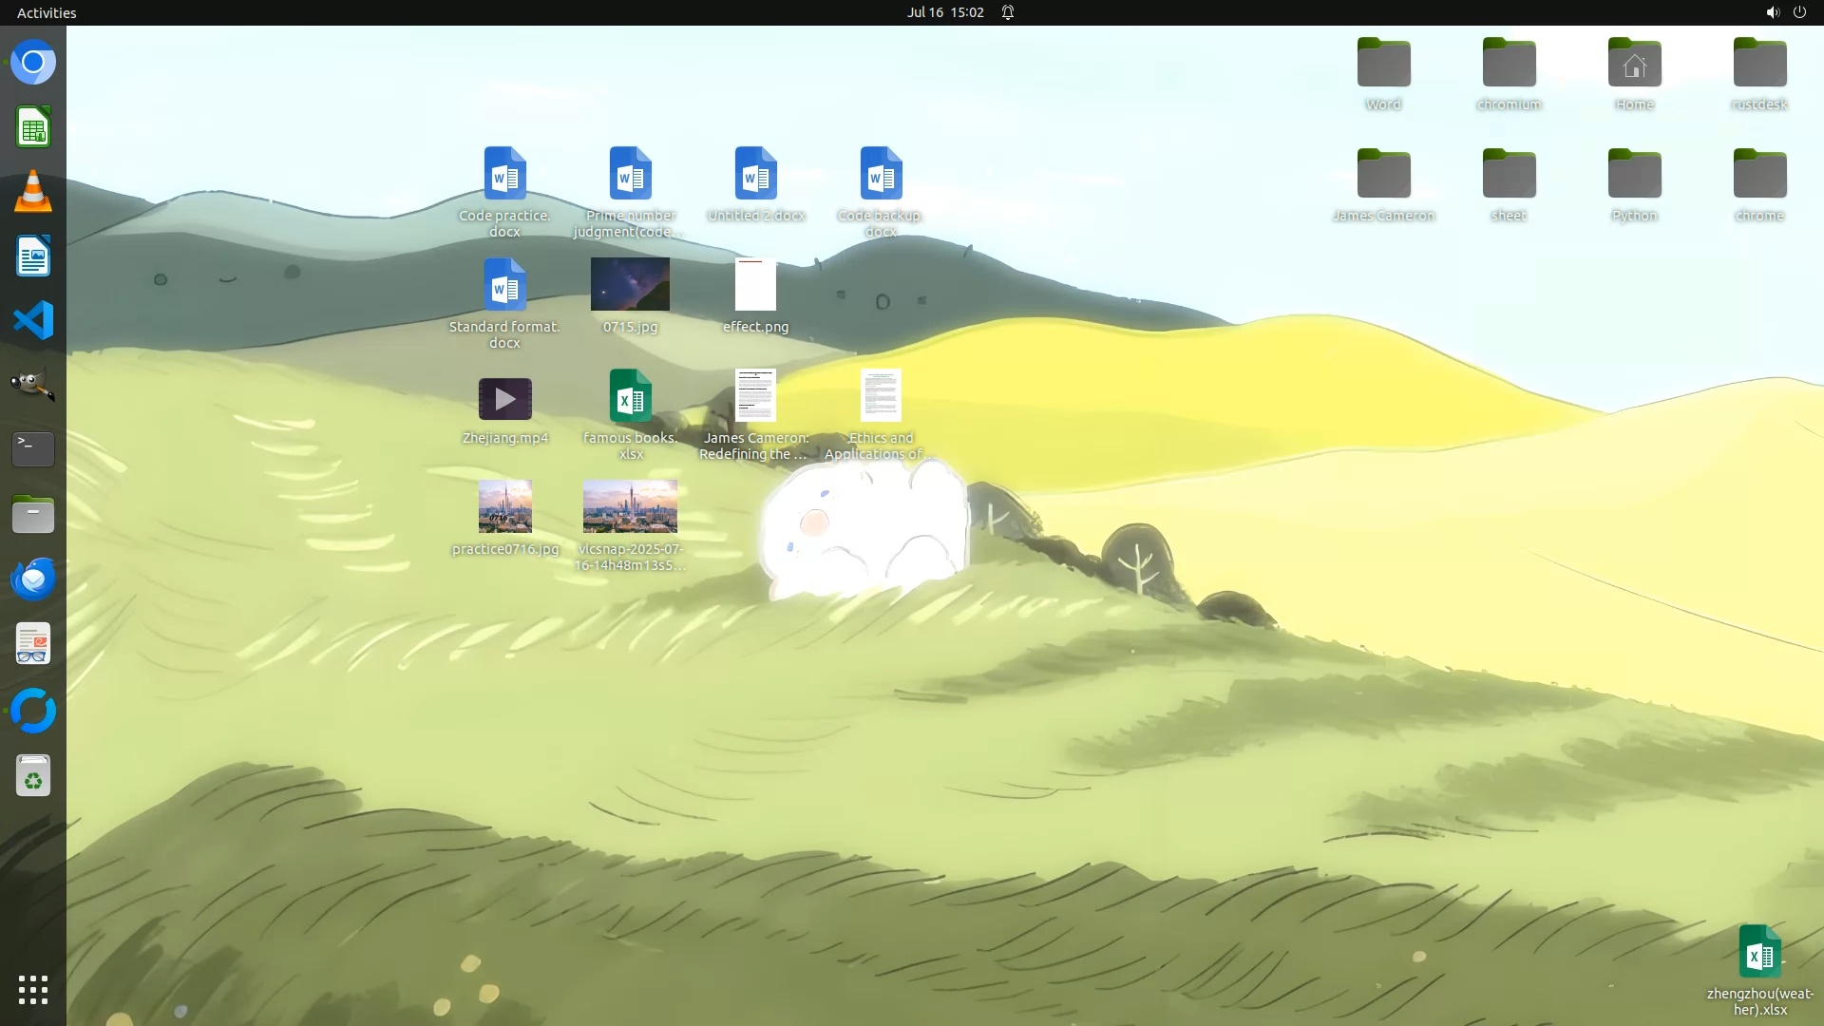This screenshot has height=1026, width=1824.
Task: Show Applications grid button
Action: 33,990
